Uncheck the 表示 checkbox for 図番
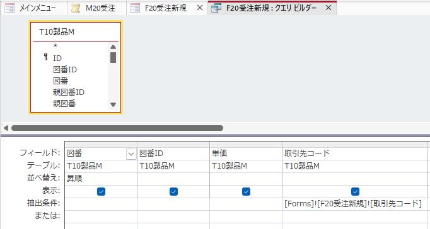Screen dimensions: 430x229 [101, 191]
